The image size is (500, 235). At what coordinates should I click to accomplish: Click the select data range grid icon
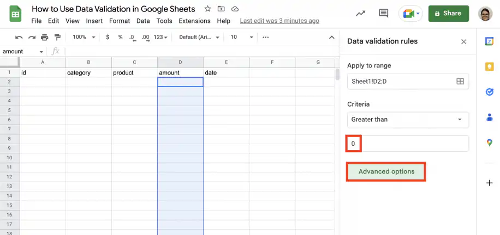(x=460, y=82)
